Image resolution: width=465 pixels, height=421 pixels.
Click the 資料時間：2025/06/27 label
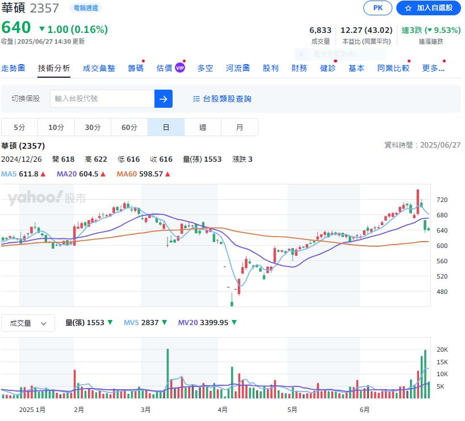tap(422, 145)
